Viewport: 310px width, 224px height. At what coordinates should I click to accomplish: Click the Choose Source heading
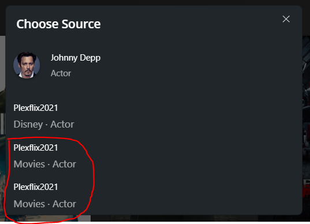(58, 24)
